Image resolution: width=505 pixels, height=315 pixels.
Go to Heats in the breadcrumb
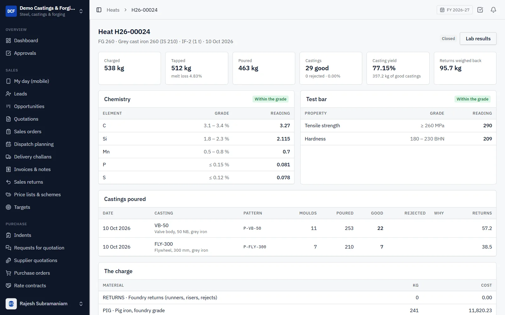pos(113,10)
